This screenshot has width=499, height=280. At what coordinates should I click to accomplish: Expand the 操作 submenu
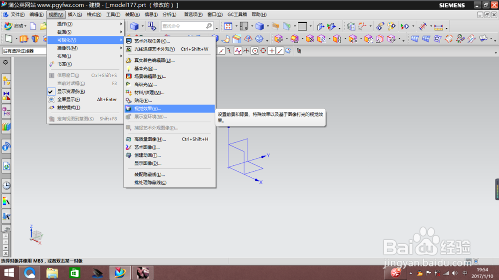[x=85, y=24]
